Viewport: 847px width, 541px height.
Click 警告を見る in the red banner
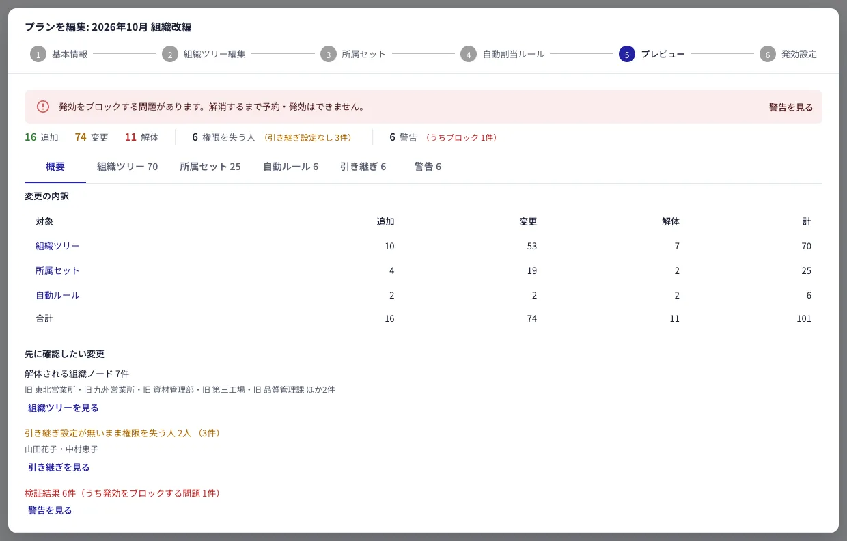coord(791,107)
